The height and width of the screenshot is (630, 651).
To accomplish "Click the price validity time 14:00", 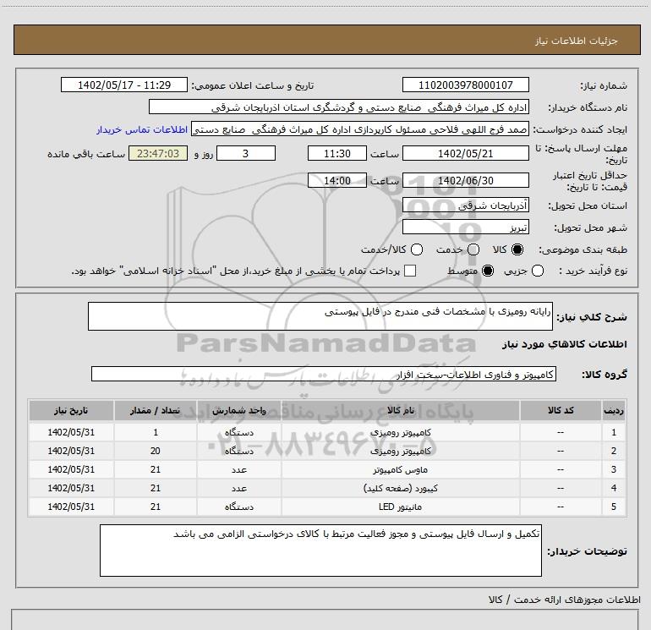I will tap(337, 180).
